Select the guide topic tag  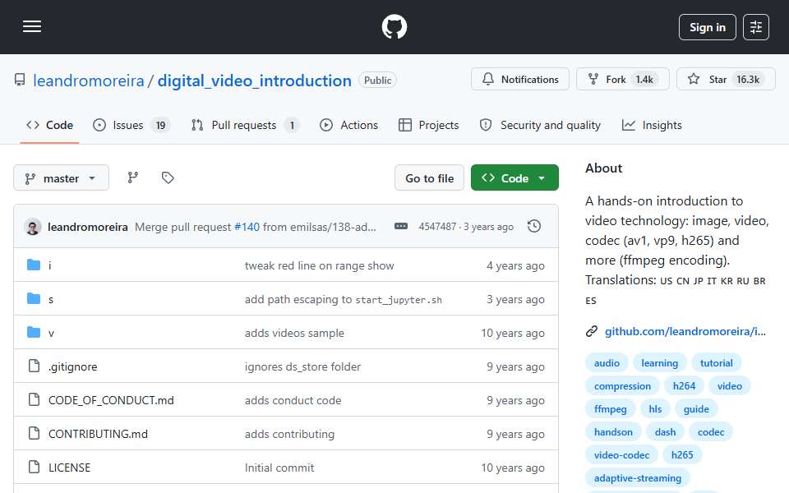[696, 409]
